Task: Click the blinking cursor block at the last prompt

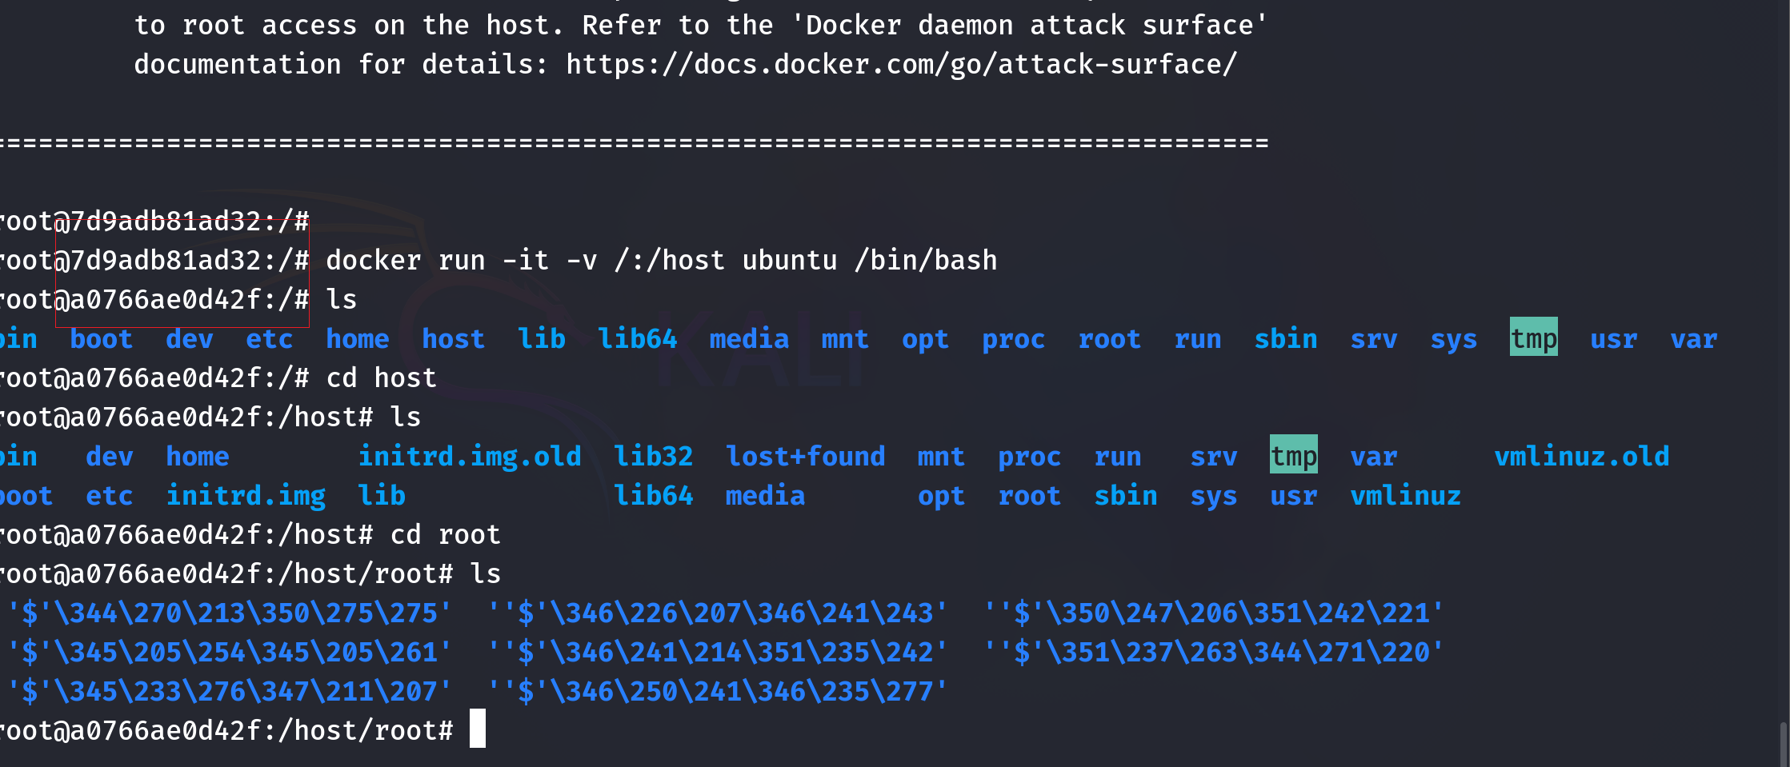Action: point(477,729)
